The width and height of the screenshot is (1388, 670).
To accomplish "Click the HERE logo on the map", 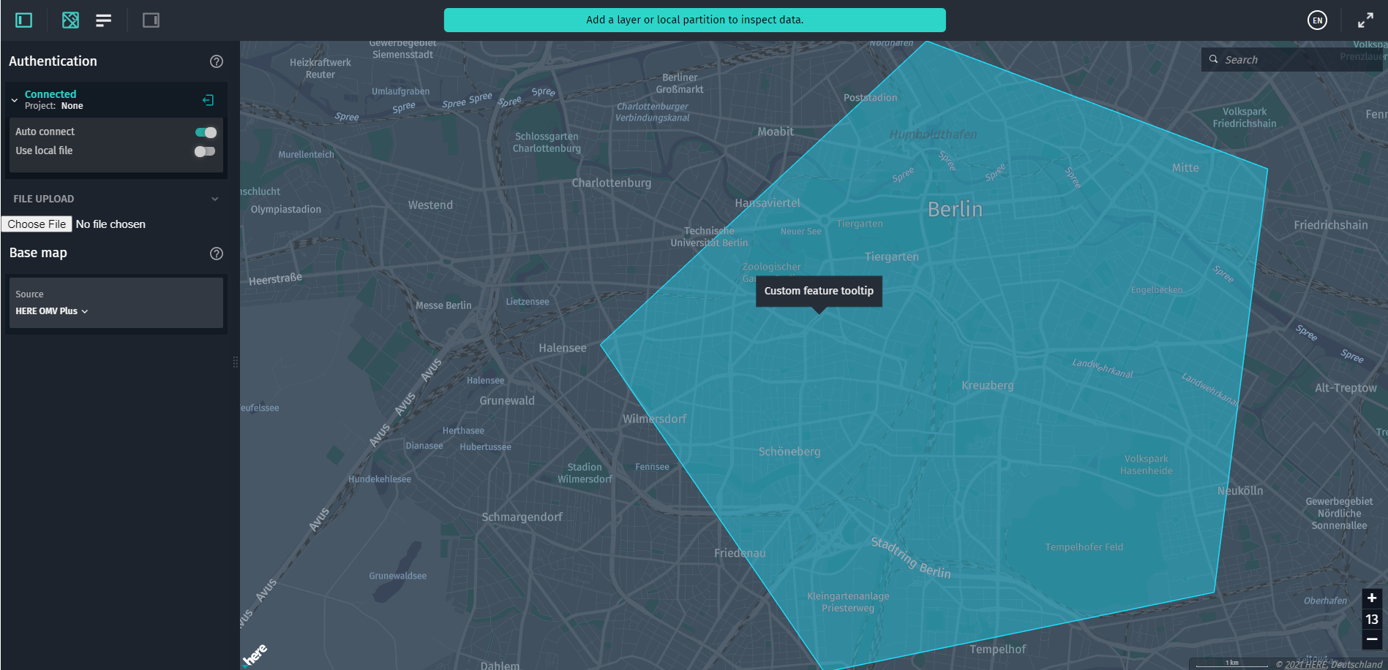I will point(255,652).
